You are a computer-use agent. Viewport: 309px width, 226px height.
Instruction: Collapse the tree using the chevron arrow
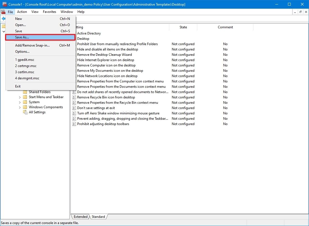point(4,31)
